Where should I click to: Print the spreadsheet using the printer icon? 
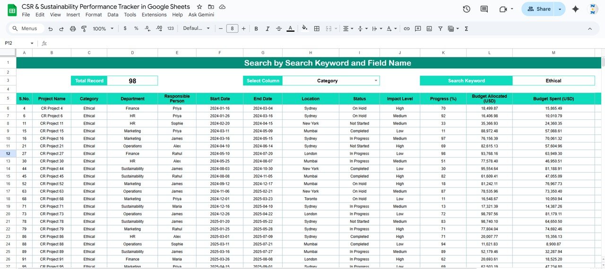coord(73,29)
